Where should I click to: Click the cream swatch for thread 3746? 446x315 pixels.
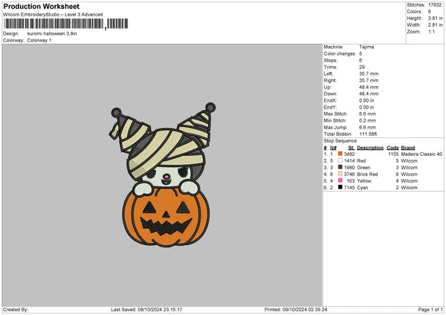coord(340,174)
